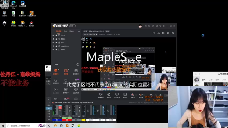Open the 回收站 recycle bin
228x128 pixels.
click(x=4, y=14)
